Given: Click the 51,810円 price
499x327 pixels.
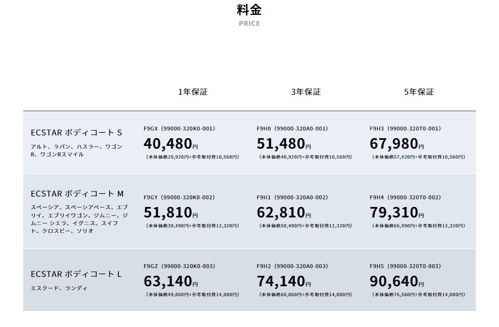Looking at the screenshot, I should click(x=171, y=212).
